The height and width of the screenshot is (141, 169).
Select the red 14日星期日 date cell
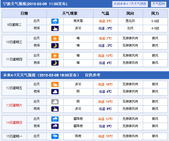pyautogui.click(x=14, y=123)
